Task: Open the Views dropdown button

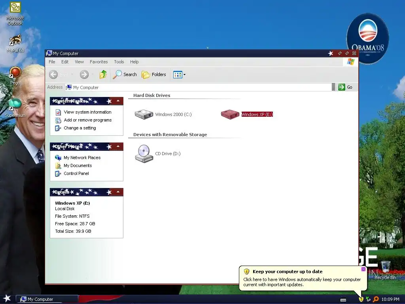Action: click(179, 75)
